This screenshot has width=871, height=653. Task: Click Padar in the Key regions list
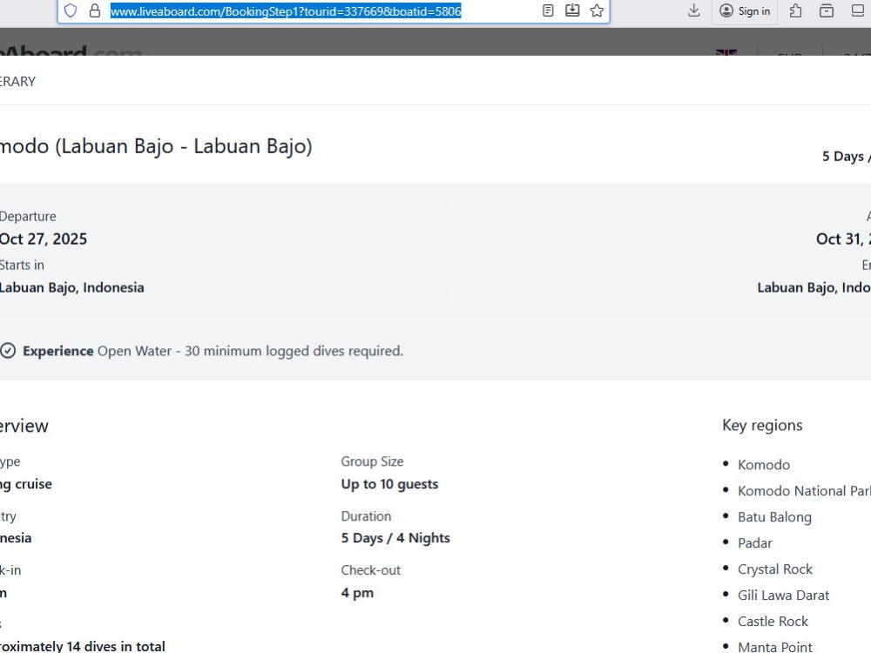coord(755,543)
